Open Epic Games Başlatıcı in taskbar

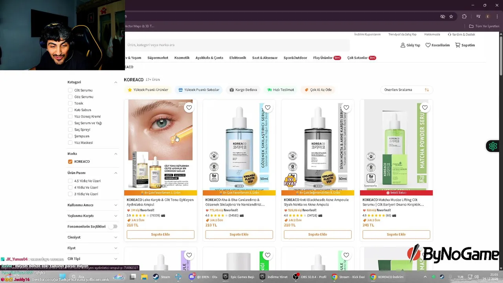239,277
